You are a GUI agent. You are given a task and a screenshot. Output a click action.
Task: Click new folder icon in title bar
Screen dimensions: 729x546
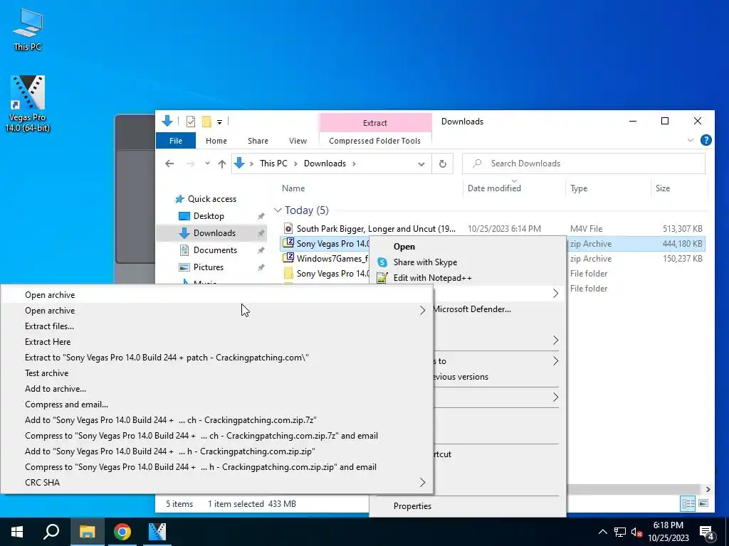pyautogui.click(x=206, y=122)
